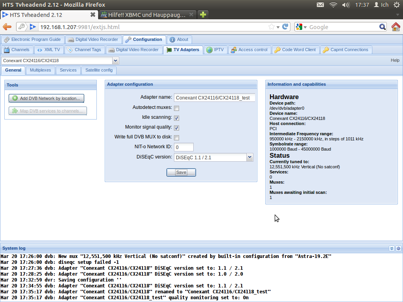The image size is (403, 302).
Task: Open the Satellite config tab
Action: point(99,70)
